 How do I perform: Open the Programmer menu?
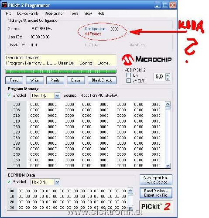[x=54, y=14]
